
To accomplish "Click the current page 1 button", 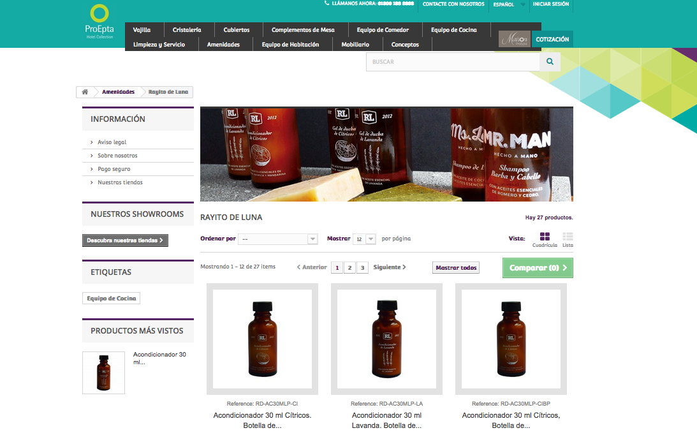I will click(x=337, y=268).
